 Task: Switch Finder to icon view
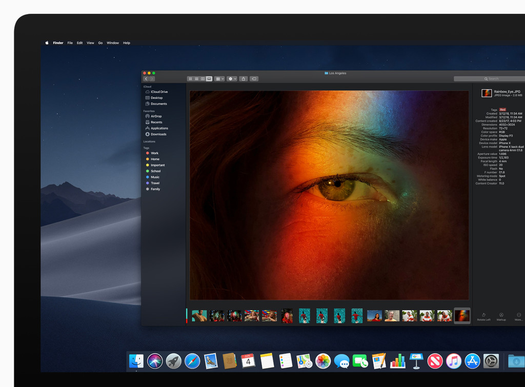tap(191, 79)
